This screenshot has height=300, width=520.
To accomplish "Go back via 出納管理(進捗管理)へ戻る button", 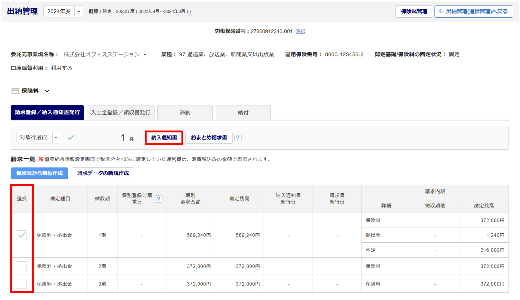I will point(474,11).
